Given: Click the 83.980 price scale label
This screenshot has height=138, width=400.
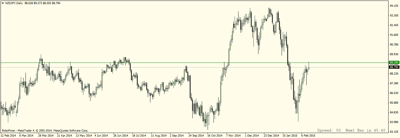Looking at the screenshot, I should coord(394,122).
